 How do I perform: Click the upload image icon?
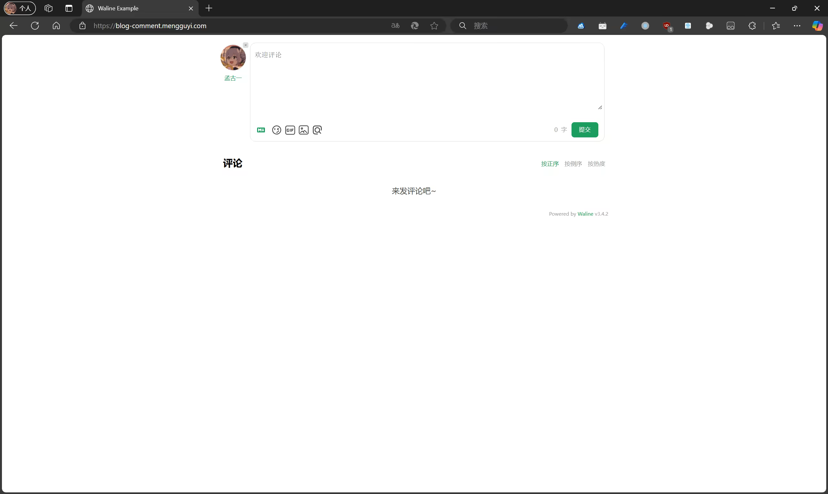303,130
